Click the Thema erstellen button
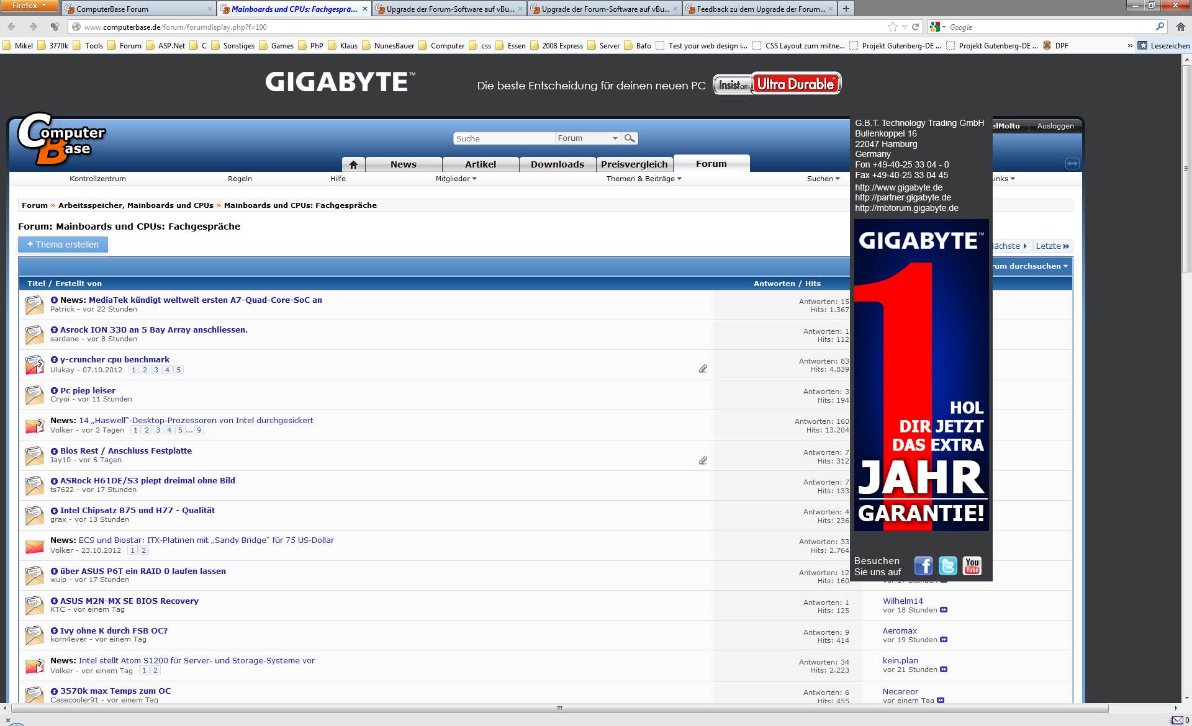This screenshot has width=1192, height=726. 63,244
